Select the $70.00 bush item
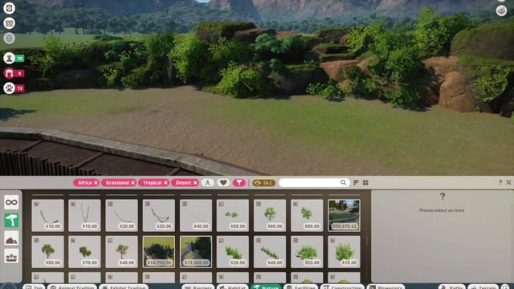Screen dimensions: 514x289 click(x=84, y=251)
